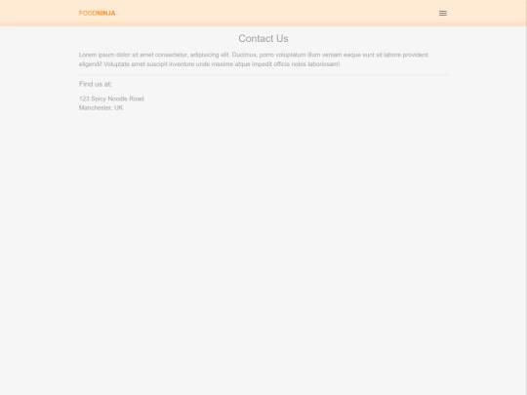Click the Manchester, UK address line

click(101, 108)
